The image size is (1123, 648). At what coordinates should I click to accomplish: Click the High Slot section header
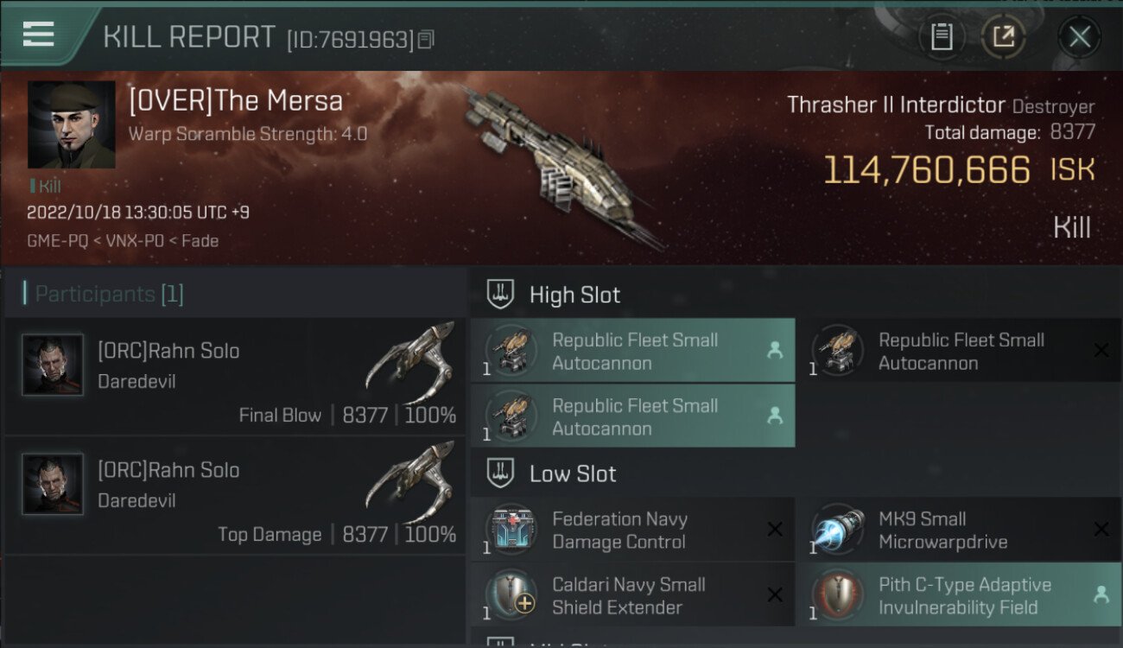click(x=574, y=295)
